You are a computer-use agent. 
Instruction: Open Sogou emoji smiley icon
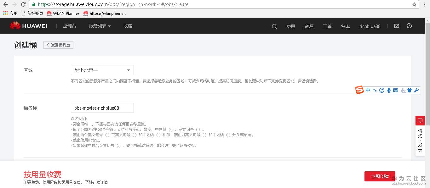point(381,90)
